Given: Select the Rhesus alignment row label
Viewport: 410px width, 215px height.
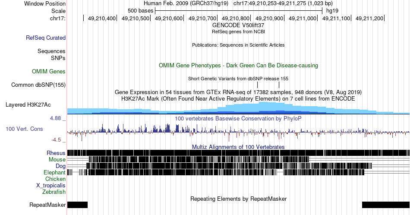Looking at the screenshot, I should coord(56,153).
